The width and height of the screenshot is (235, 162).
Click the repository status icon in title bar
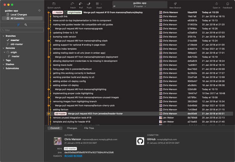point(115,6)
